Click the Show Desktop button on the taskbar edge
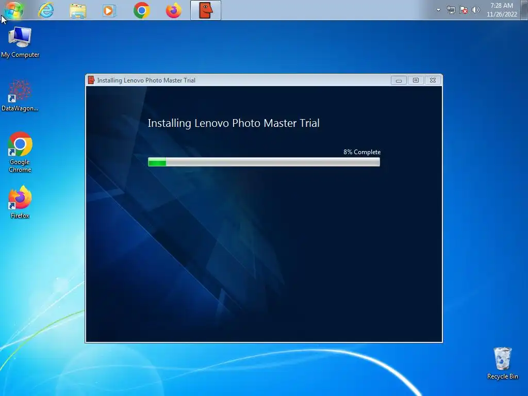 click(x=524, y=10)
